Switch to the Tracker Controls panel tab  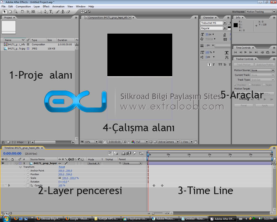tap(245, 59)
